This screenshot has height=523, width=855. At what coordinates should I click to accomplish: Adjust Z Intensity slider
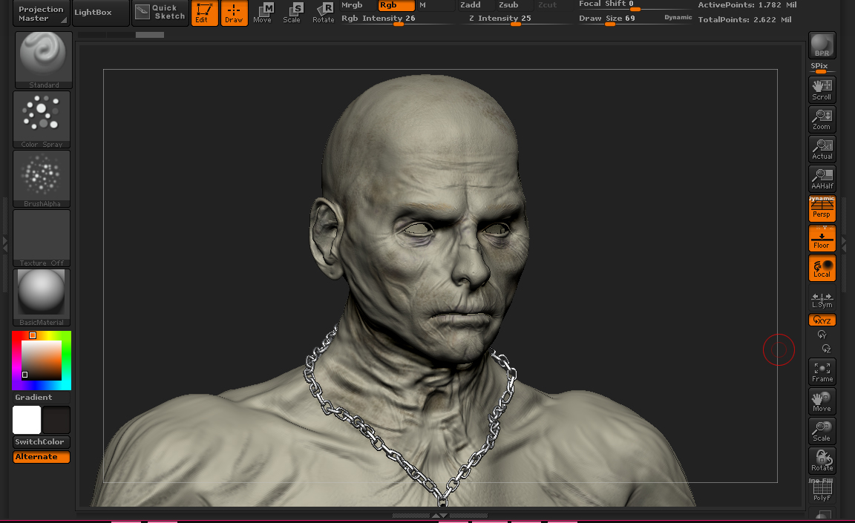[x=514, y=19]
